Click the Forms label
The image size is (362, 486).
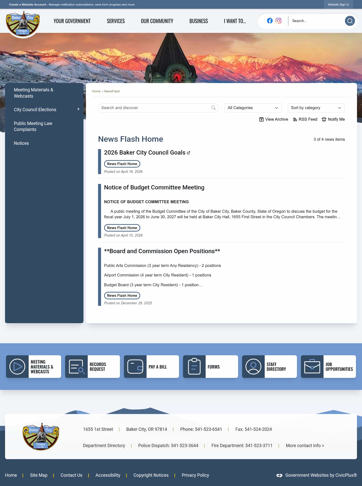[214, 367]
